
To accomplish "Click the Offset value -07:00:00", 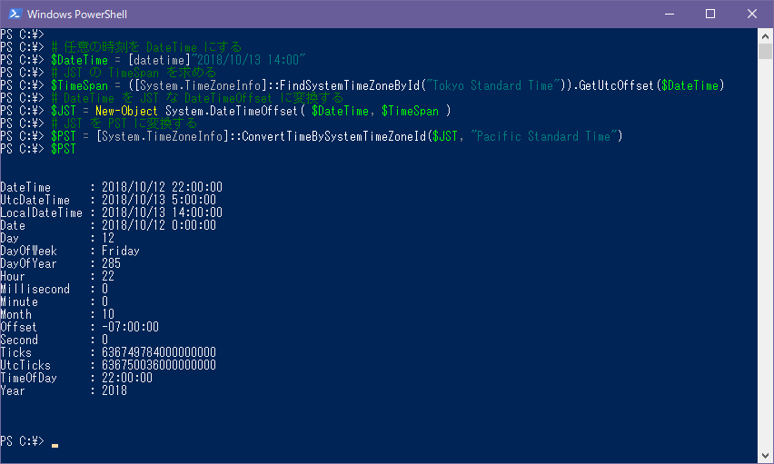I will pos(130,327).
